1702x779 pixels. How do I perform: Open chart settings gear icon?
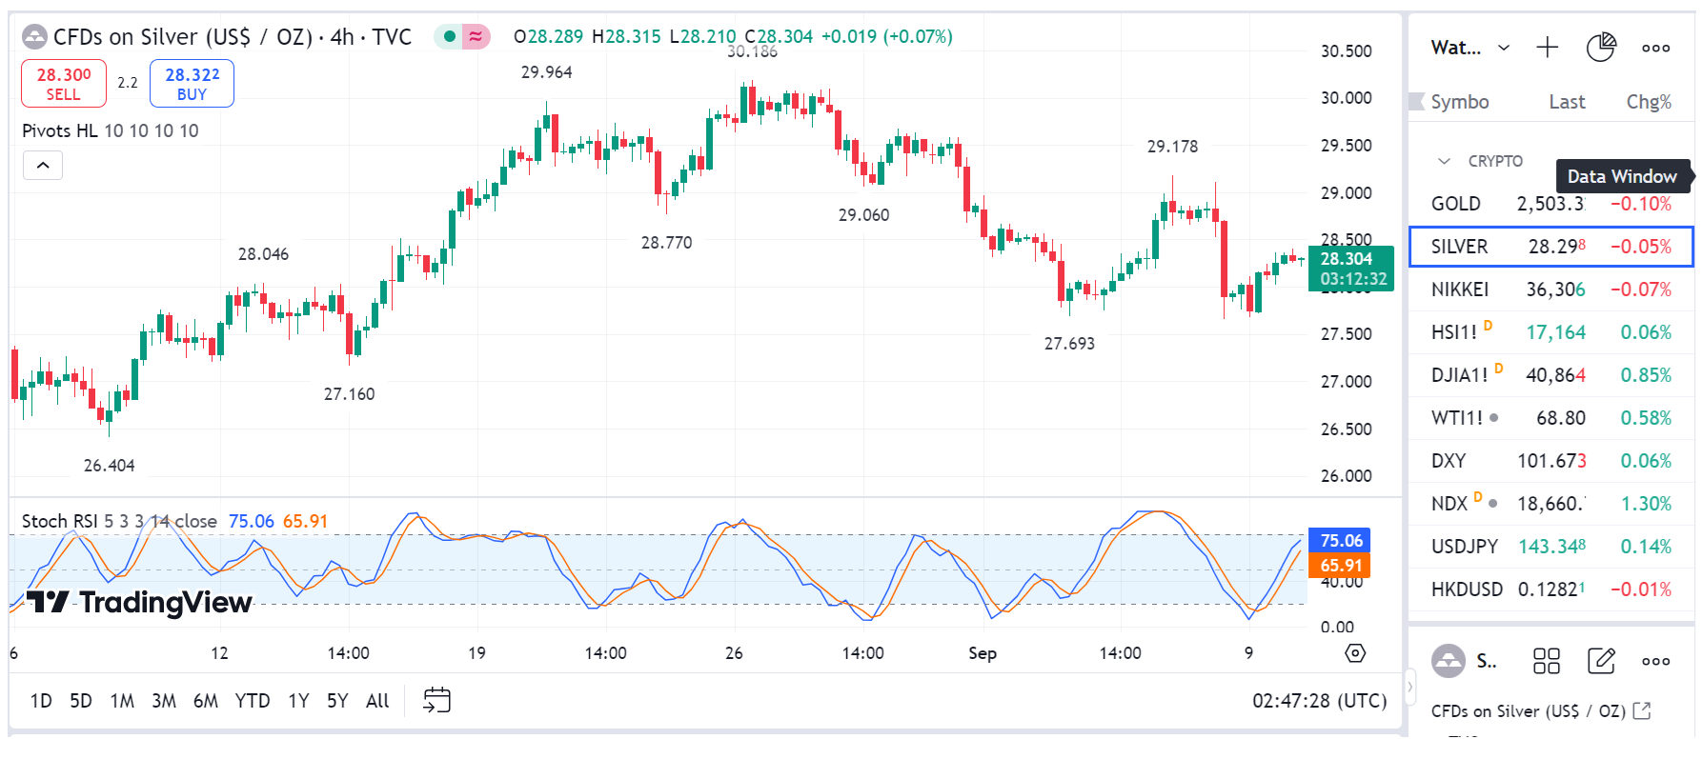click(x=1355, y=653)
